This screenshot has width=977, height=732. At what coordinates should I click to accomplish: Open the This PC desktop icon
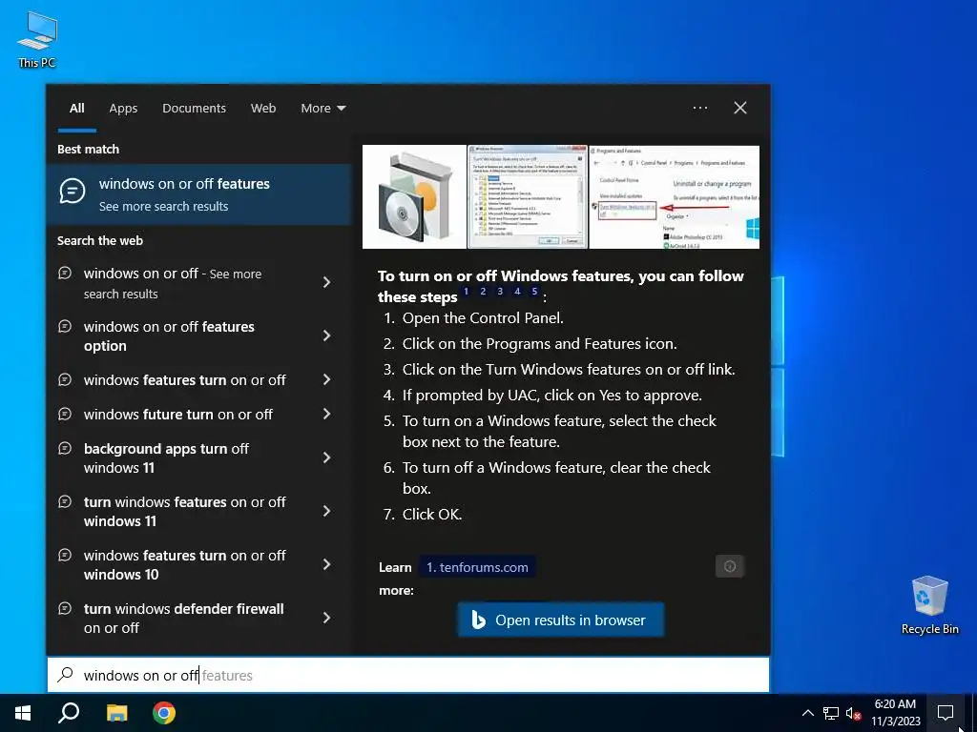(37, 40)
